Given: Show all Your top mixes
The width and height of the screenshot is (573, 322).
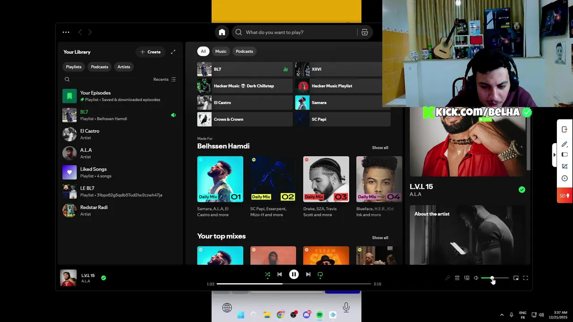Looking at the screenshot, I should pos(380,237).
